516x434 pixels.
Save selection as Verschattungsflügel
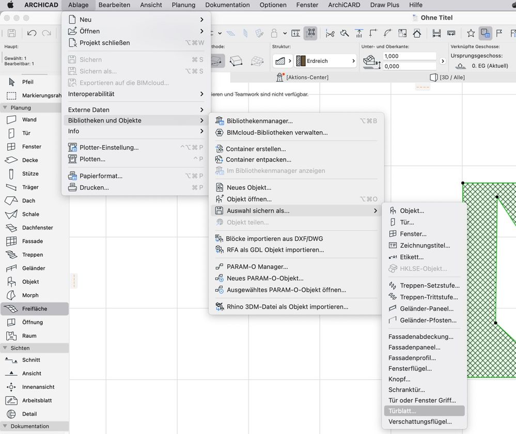(x=424, y=422)
